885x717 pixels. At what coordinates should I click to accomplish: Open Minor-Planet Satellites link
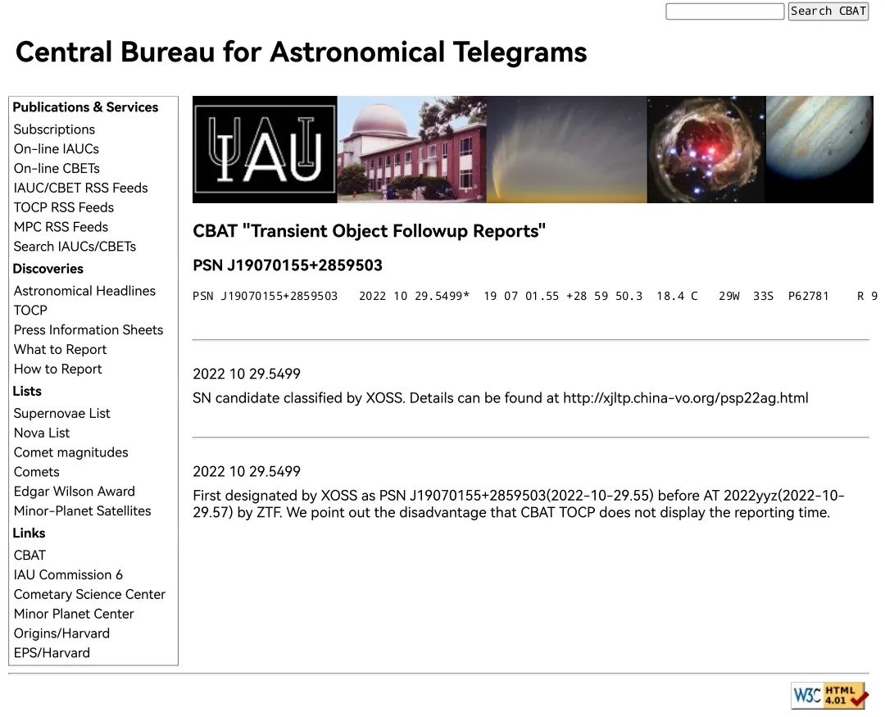coord(83,511)
